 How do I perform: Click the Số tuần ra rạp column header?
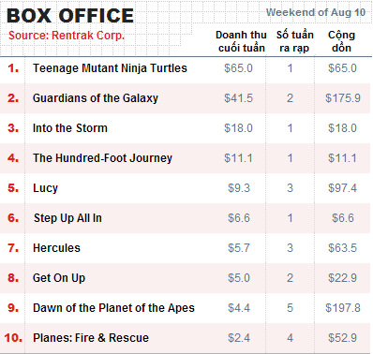tap(294, 41)
